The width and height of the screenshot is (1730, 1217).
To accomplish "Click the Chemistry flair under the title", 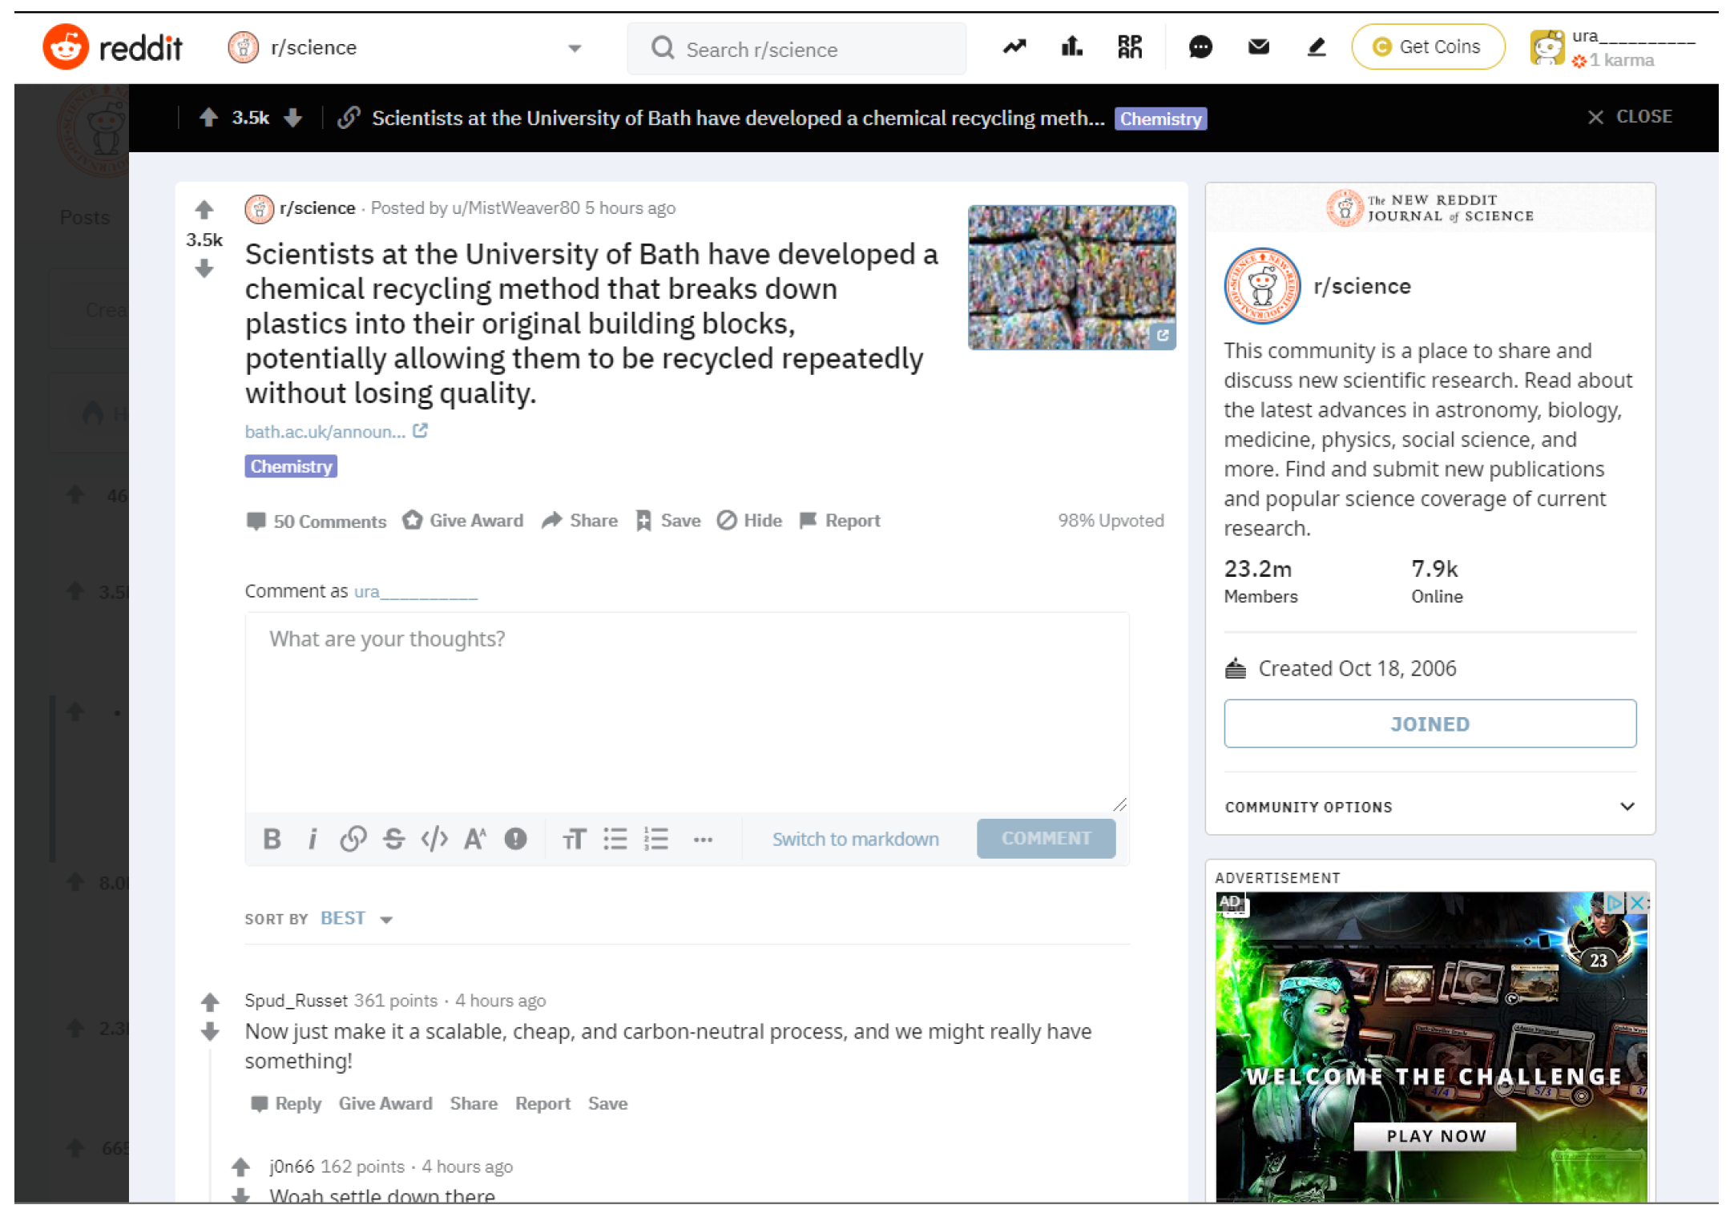I will pos(291,466).
